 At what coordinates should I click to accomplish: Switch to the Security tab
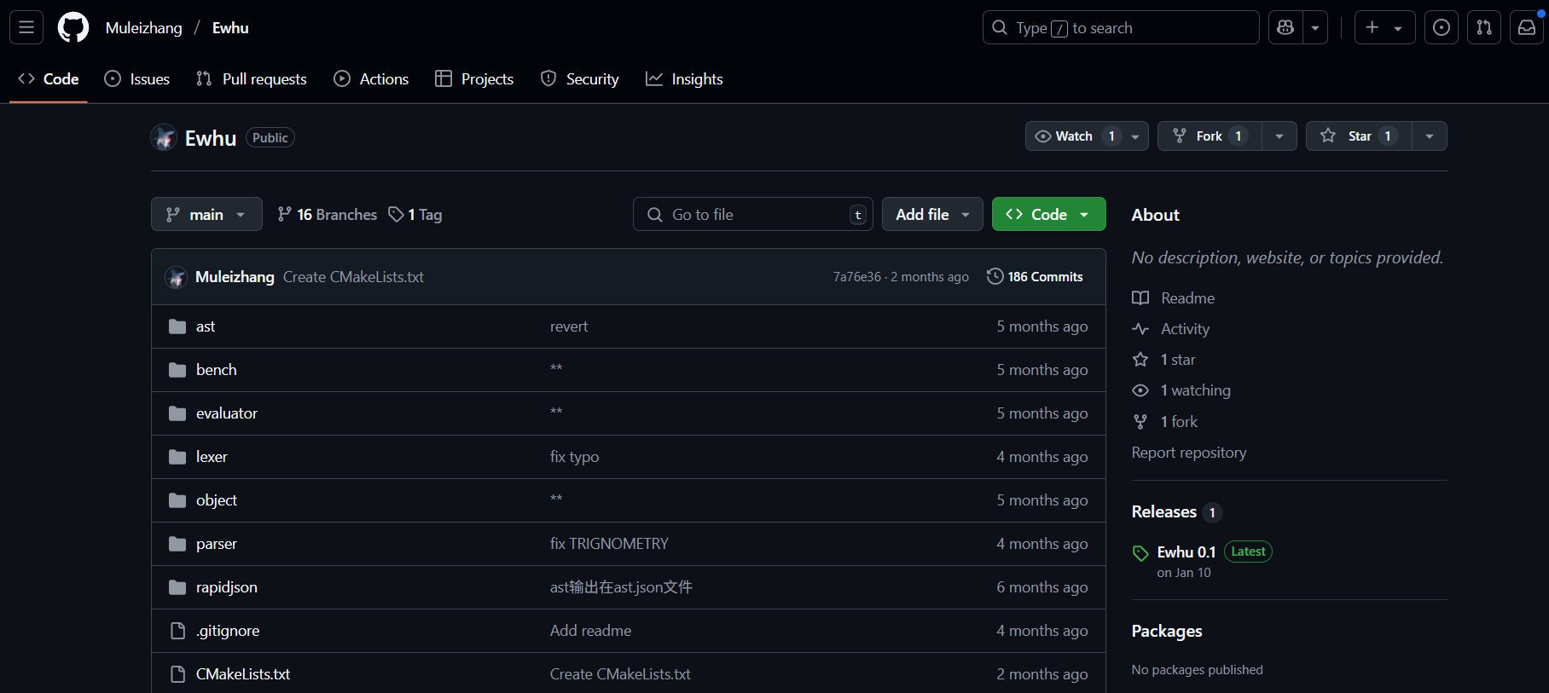click(x=580, y=79)
